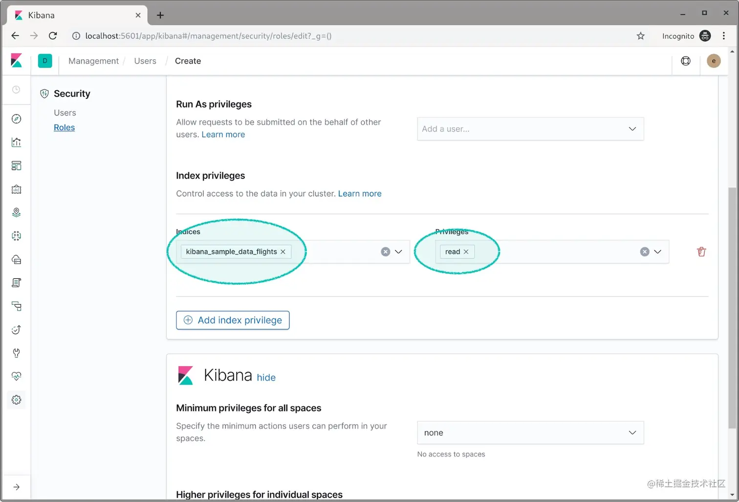739x502 pixels.
Task: Click hide link next to Kibana
Action: 266,378
